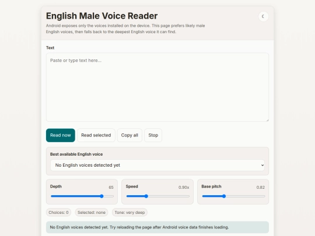Click the text area resize handle
315x236 pixels.
pos(267,120)
